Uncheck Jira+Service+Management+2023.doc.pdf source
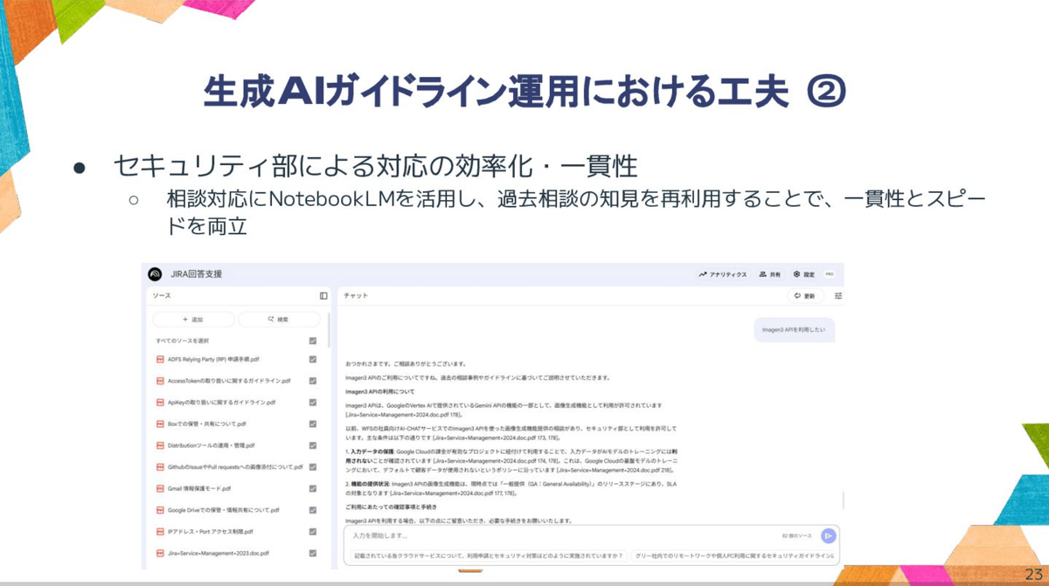This screenshot has width=1049, height=586. coord(313,552)
